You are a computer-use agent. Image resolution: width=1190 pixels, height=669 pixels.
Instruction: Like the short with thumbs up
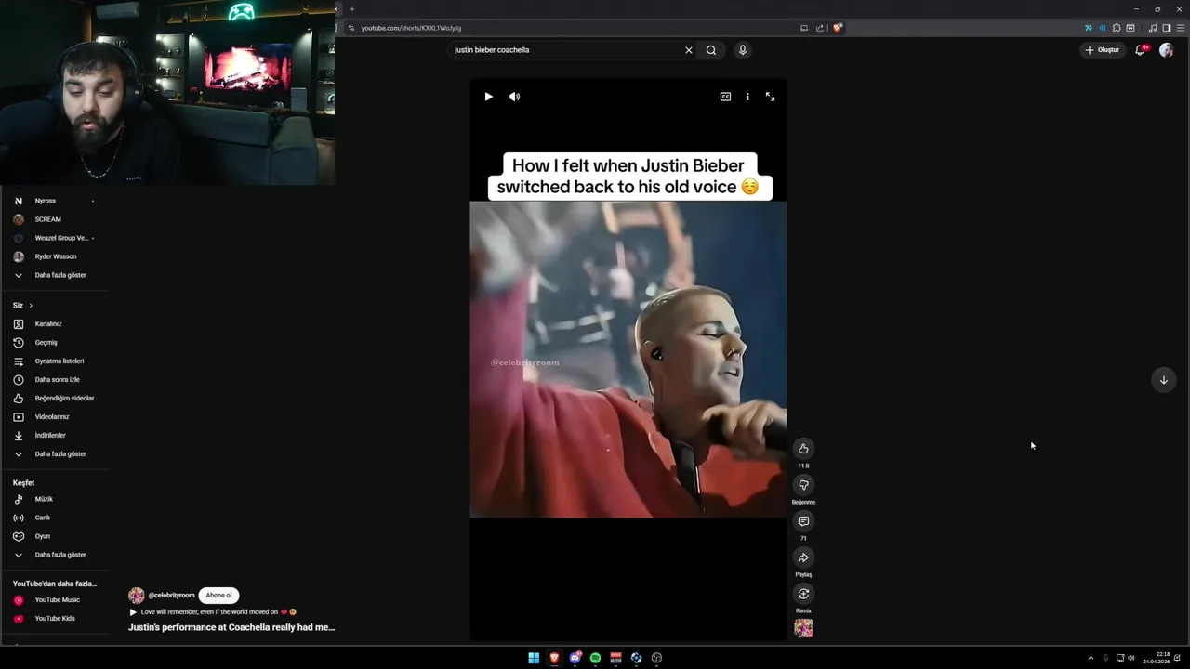coord(803,449)
